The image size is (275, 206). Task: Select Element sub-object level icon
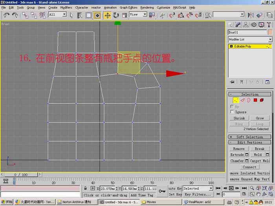pyautogui.click(x=262, y=100)
